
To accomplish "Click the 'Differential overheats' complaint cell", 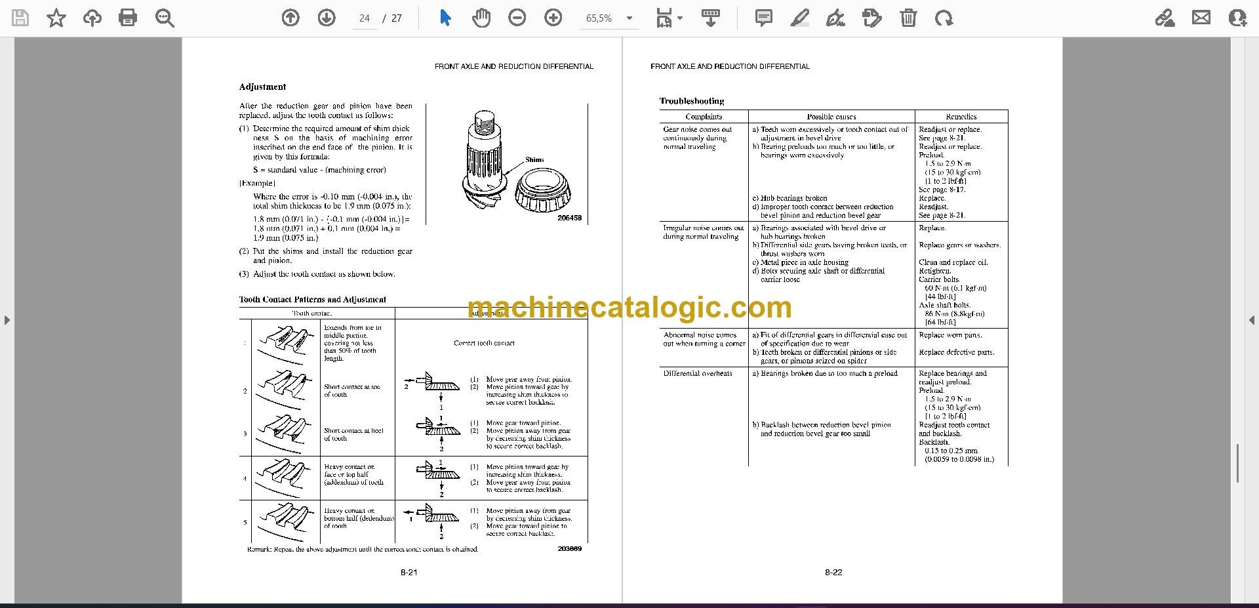I will point(698,373).
